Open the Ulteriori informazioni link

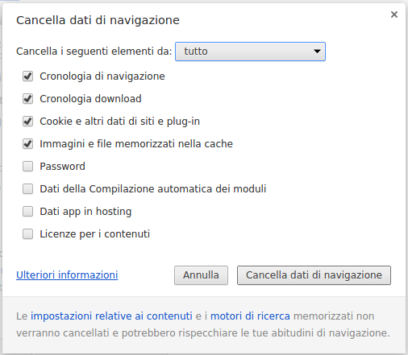(x=67, y=275)
